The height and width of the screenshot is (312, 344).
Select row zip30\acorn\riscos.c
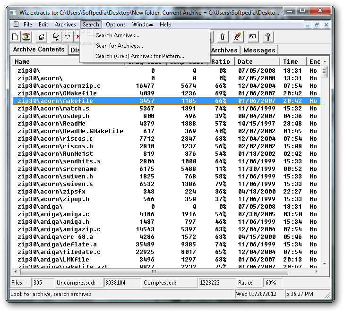point(166,139)
